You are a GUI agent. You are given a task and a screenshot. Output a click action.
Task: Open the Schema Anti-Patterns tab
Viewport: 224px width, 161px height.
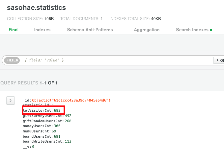(90, 30)
